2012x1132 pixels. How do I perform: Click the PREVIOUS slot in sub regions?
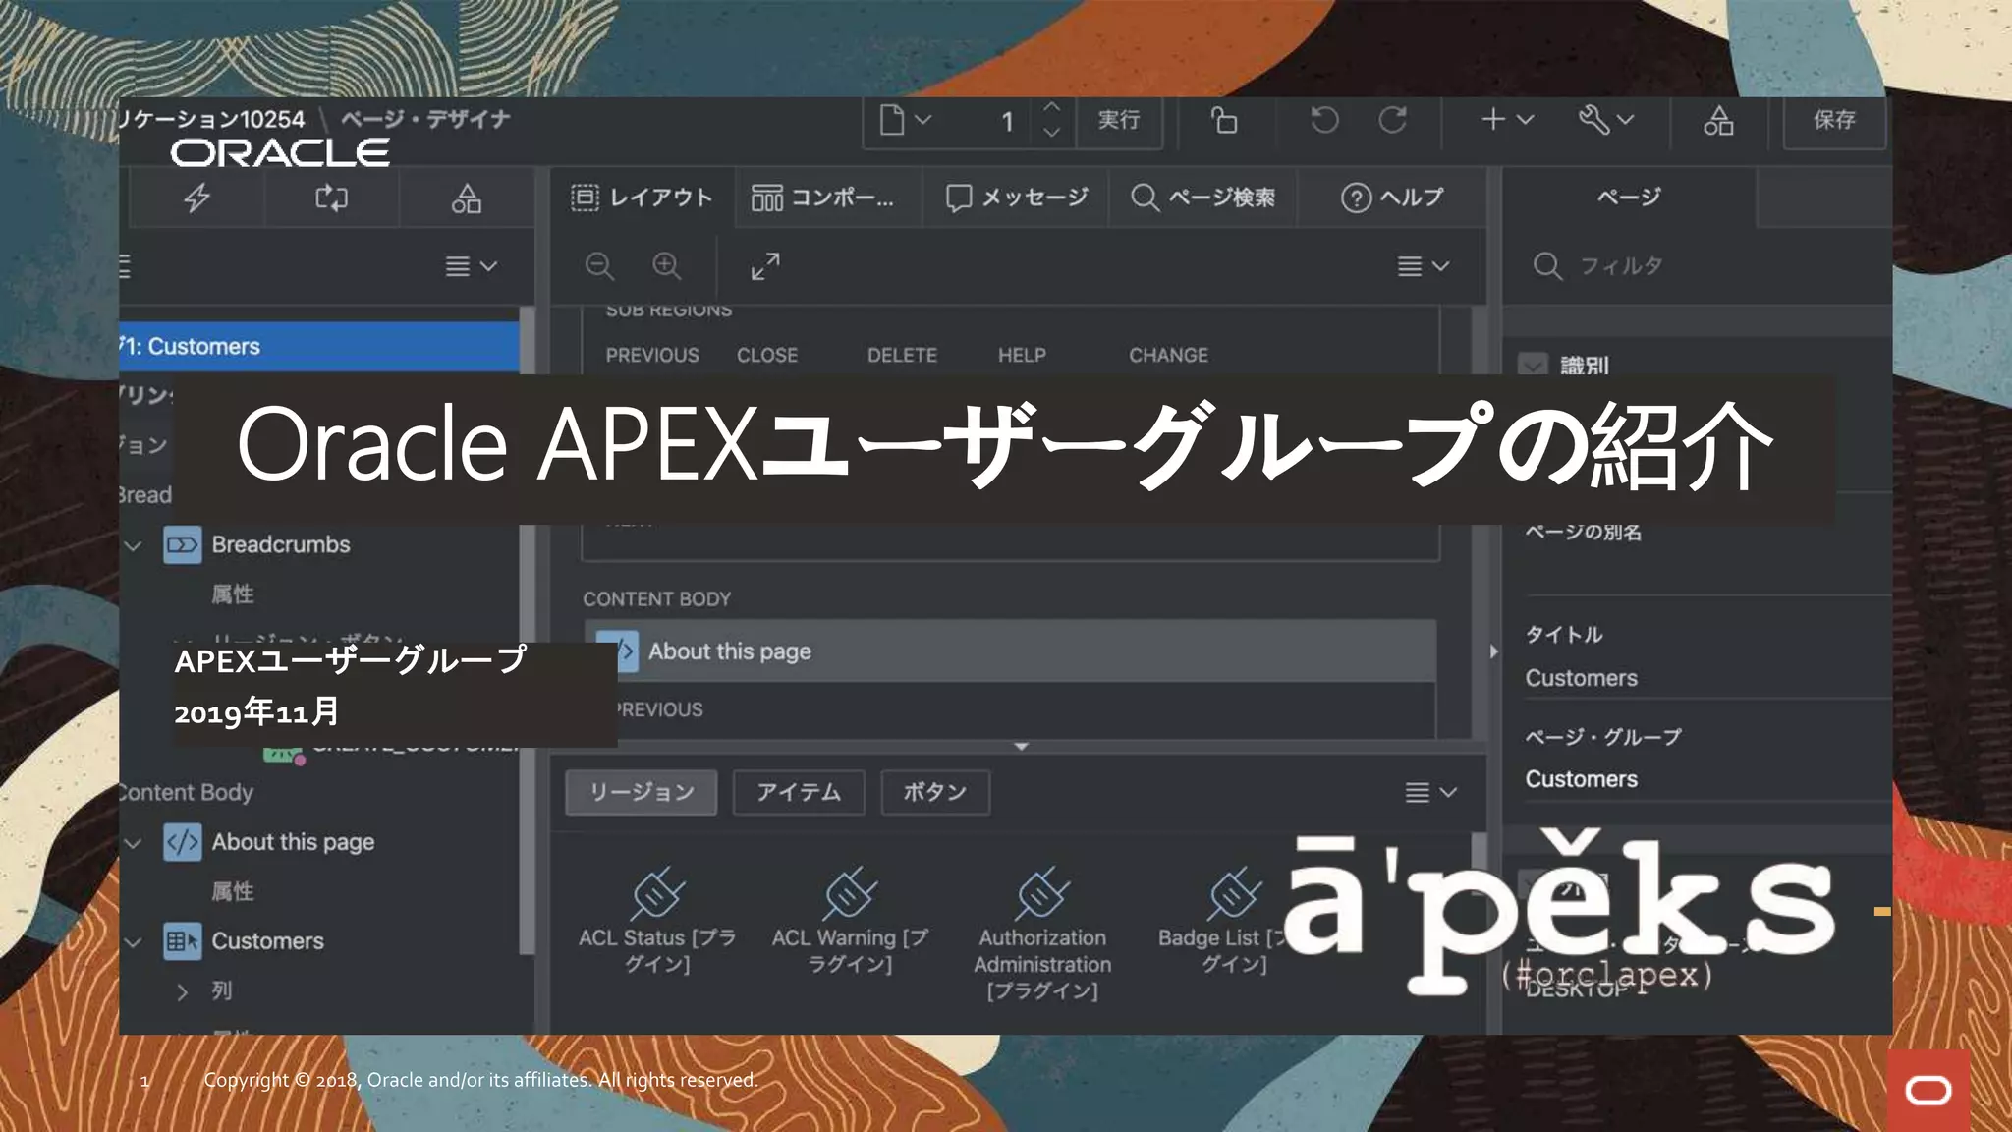click(x=652, y=355)
